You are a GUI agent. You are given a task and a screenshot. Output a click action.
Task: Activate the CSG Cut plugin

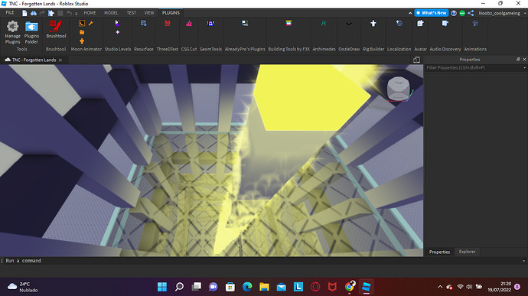pos(189,23)
